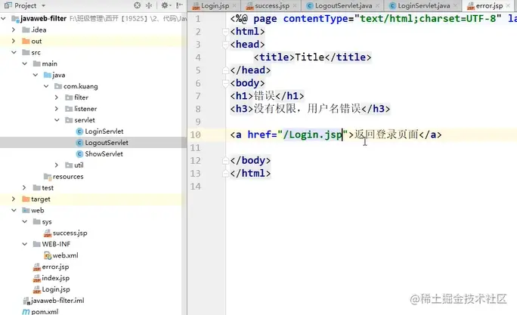The image size is (517, 315).
Task: Fold the body tag at line 6
Action: tap(225, 83)
